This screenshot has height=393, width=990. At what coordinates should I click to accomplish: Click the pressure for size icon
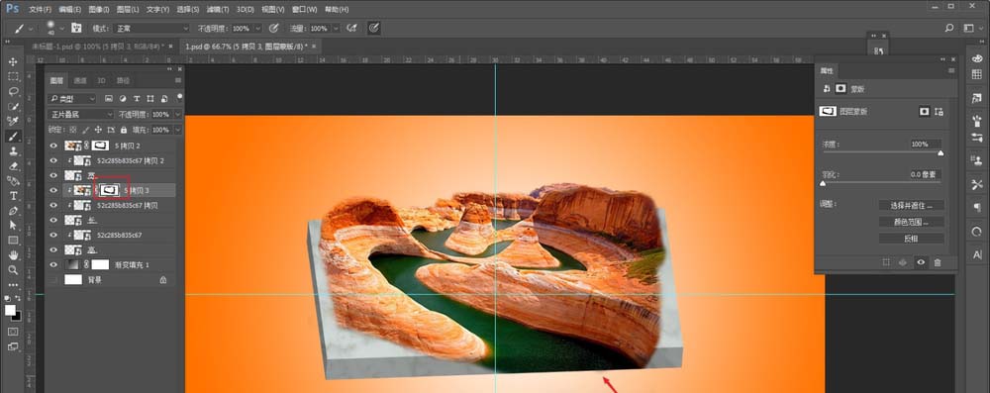pos(374,28)
